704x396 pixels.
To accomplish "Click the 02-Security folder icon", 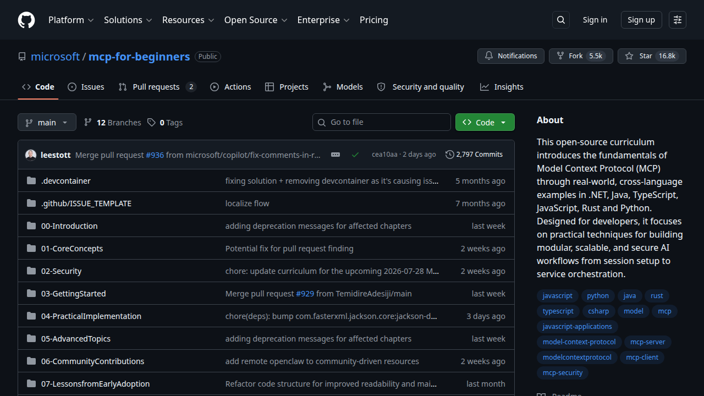I will click(x=31, y=271).
